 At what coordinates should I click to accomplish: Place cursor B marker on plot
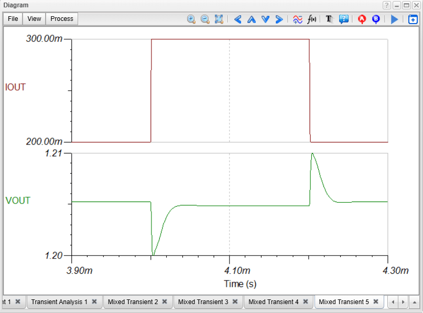[x=375, y=19]
